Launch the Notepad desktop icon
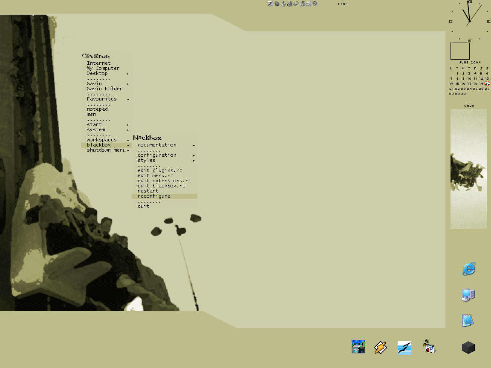Screen dimensions: 491x368 click(x=468, y=320)
